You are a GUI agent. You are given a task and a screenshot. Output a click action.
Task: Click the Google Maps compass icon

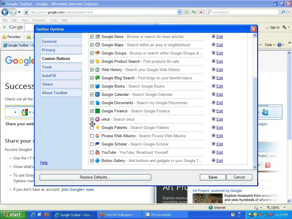98,45
